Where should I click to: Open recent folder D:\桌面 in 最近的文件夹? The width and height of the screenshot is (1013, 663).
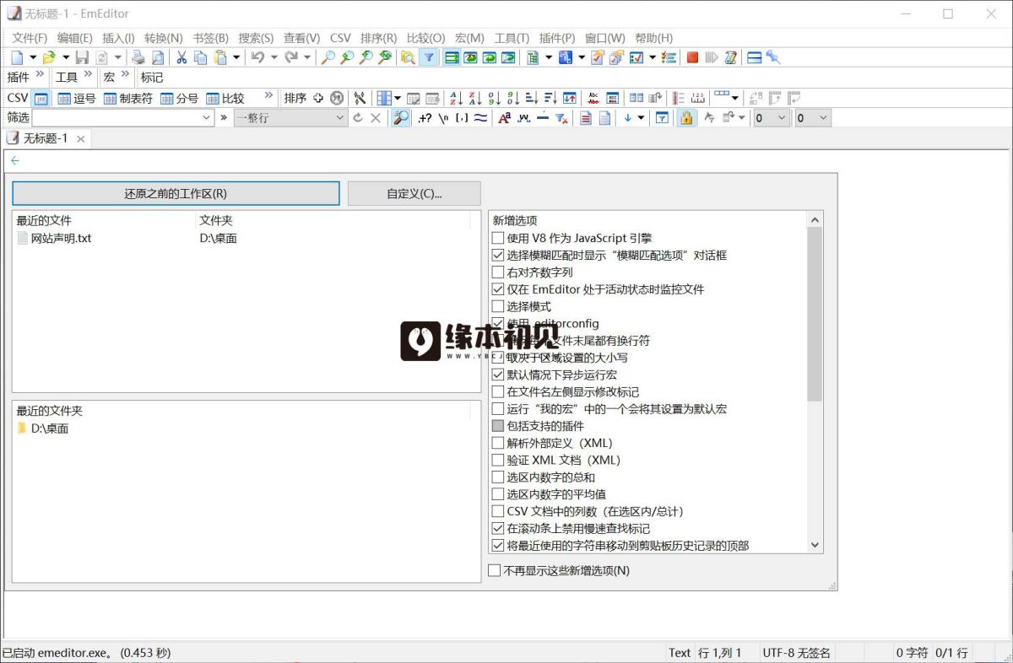[49, 429]
